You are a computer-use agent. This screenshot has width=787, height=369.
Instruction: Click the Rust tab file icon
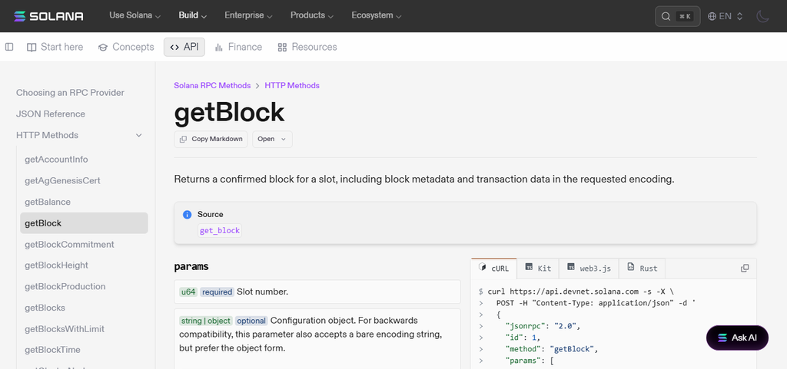pyautogui.click(x=631, y=268)
